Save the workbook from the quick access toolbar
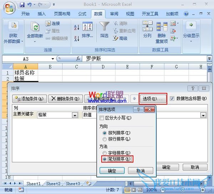 (x=22, y=5)
